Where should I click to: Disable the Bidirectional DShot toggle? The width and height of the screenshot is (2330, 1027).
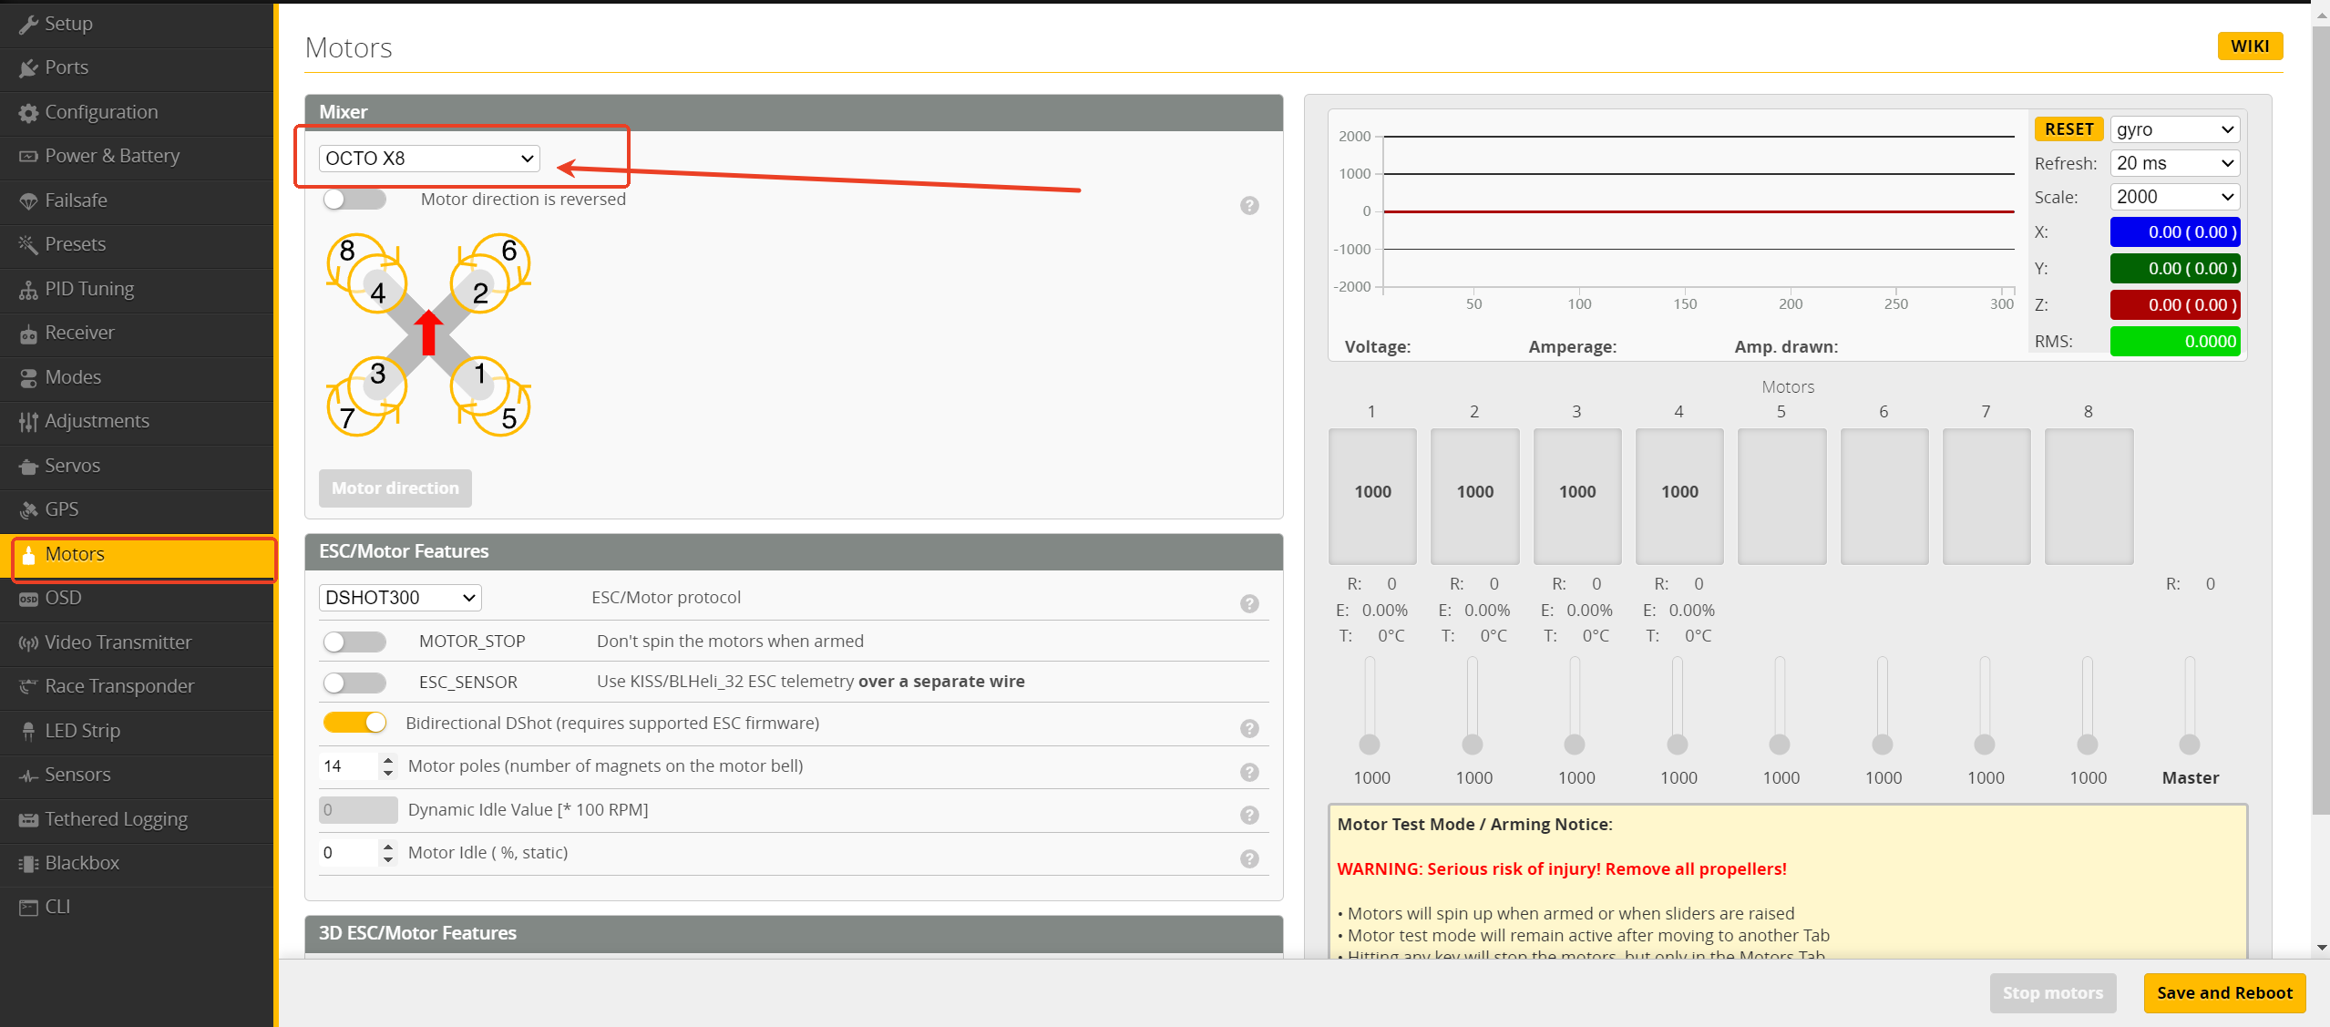[354, 723]
